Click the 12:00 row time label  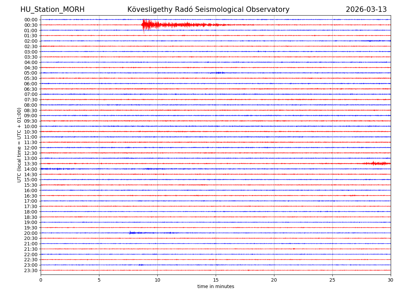[x=31, y=148]
